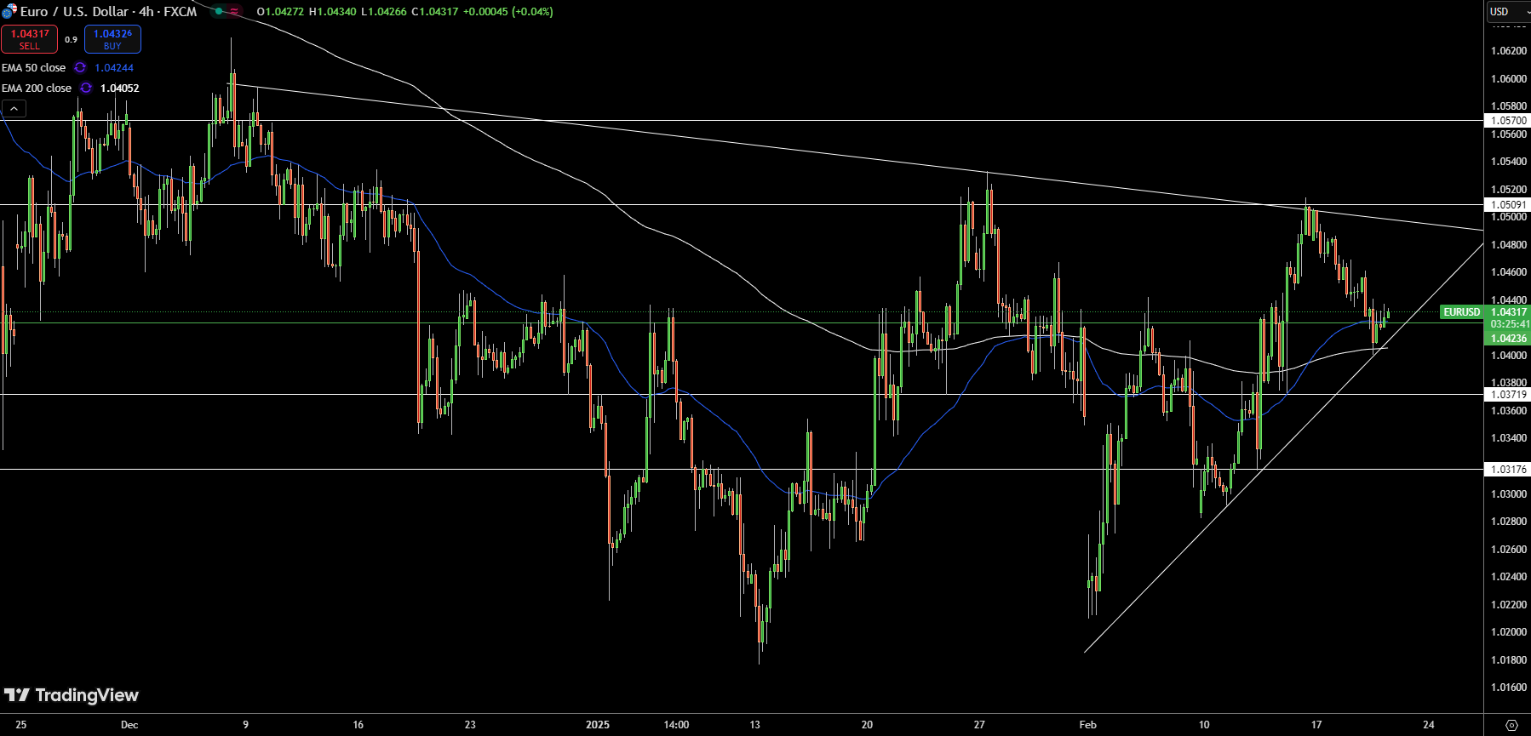Screen dimensions: 1531x736
Task: Click the green market status dot indicator
Action: (x=219, y=12)
